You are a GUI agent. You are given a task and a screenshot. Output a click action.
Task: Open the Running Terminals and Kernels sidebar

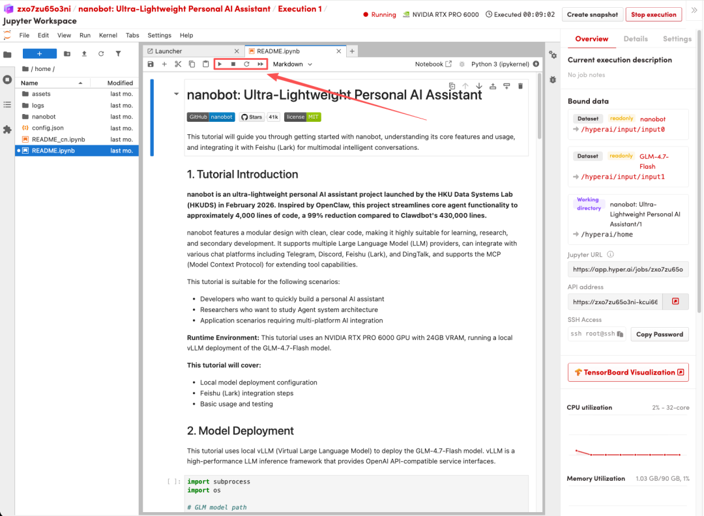pos(7,79)
